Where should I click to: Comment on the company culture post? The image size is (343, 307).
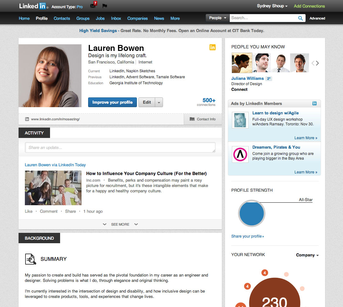[x=48, y=211]
